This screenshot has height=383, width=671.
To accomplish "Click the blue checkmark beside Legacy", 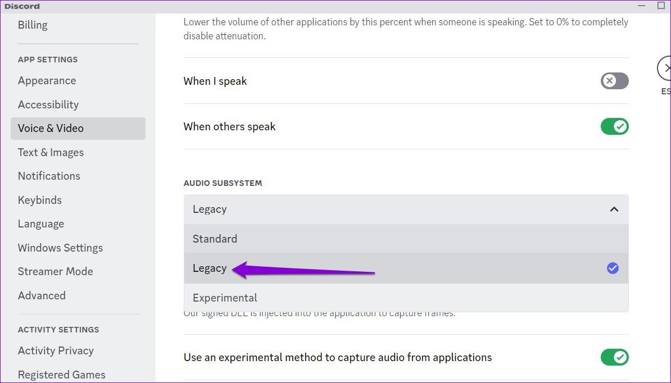I will [613, 268].
